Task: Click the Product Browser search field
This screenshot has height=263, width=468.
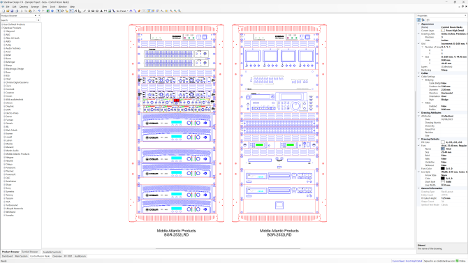Action: coord(22,20)
